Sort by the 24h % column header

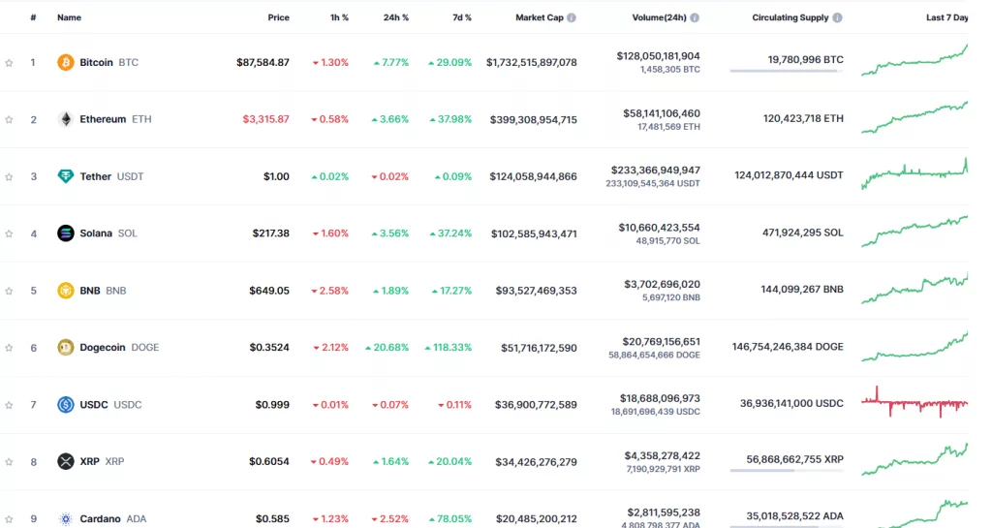(x=395, y=17)
